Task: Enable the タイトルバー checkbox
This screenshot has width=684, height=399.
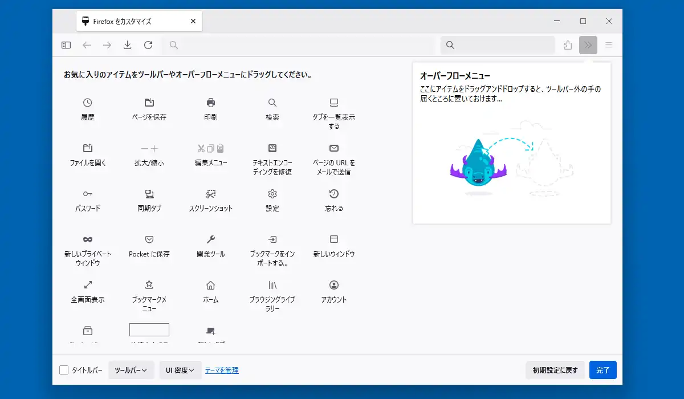Action: [x=64, y=370]
